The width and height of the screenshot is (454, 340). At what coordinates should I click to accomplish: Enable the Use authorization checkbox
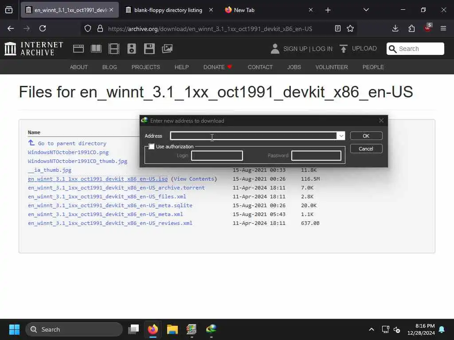pos(152,147)
